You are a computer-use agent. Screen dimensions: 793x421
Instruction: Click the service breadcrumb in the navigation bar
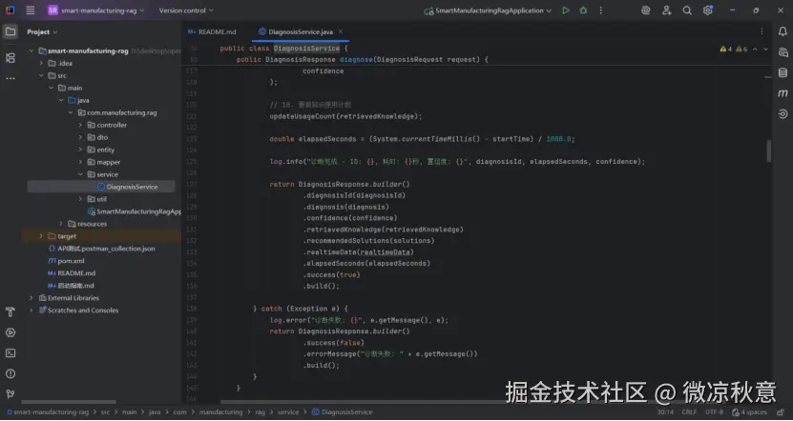coord(288,412)
